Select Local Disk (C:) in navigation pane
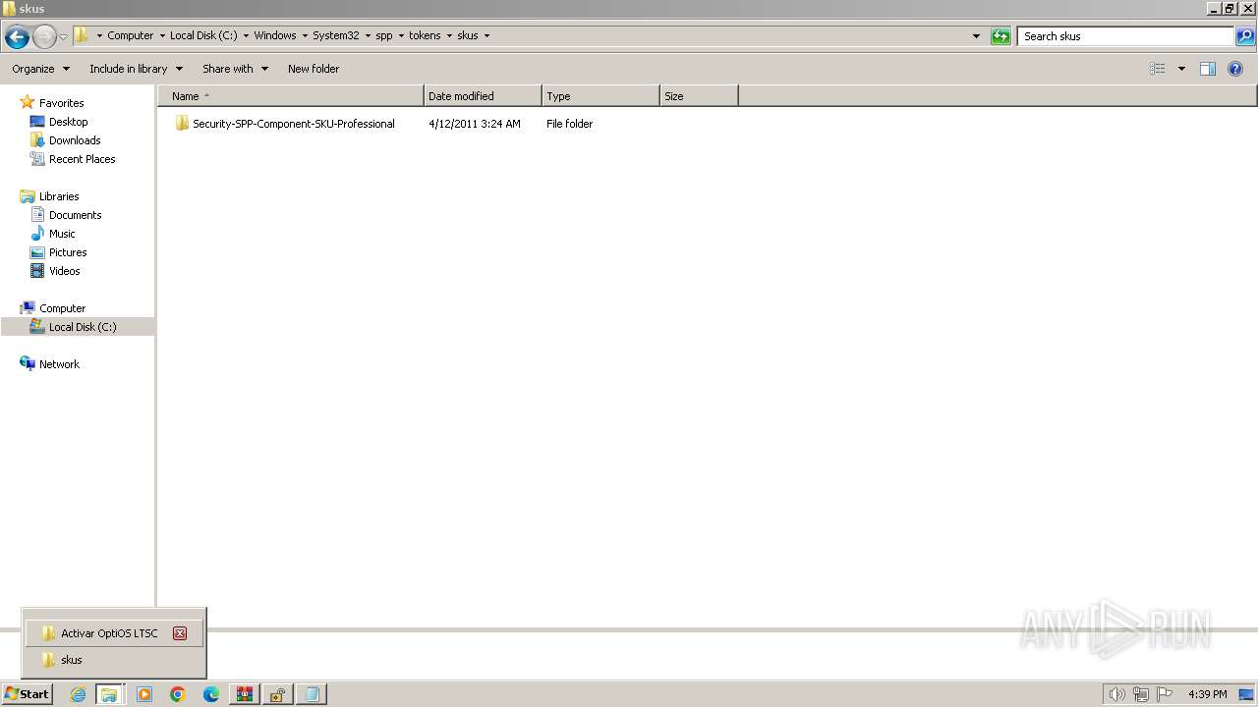 pos(78,327)
